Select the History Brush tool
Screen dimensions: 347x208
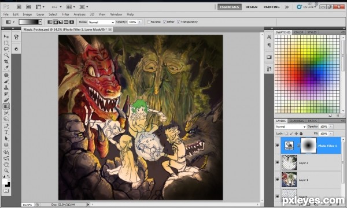click(x=6, y=94)
